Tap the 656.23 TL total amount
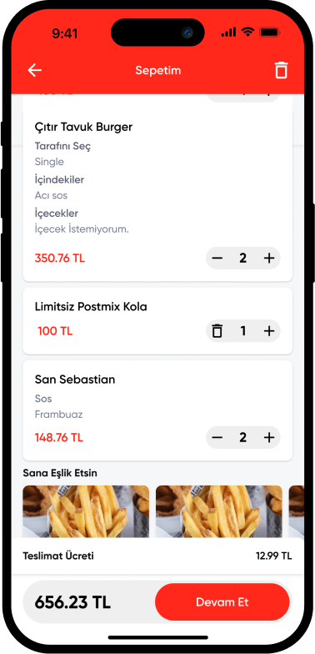This screenshot has height=654, width=315. click(x=72, y=602)
